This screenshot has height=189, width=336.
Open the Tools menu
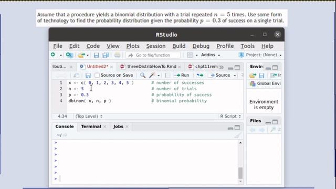pyautogui.click(x=247, y=46)
